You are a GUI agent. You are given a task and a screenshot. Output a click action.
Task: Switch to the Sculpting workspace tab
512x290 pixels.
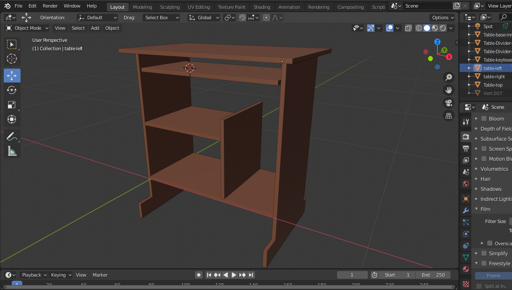169,7
